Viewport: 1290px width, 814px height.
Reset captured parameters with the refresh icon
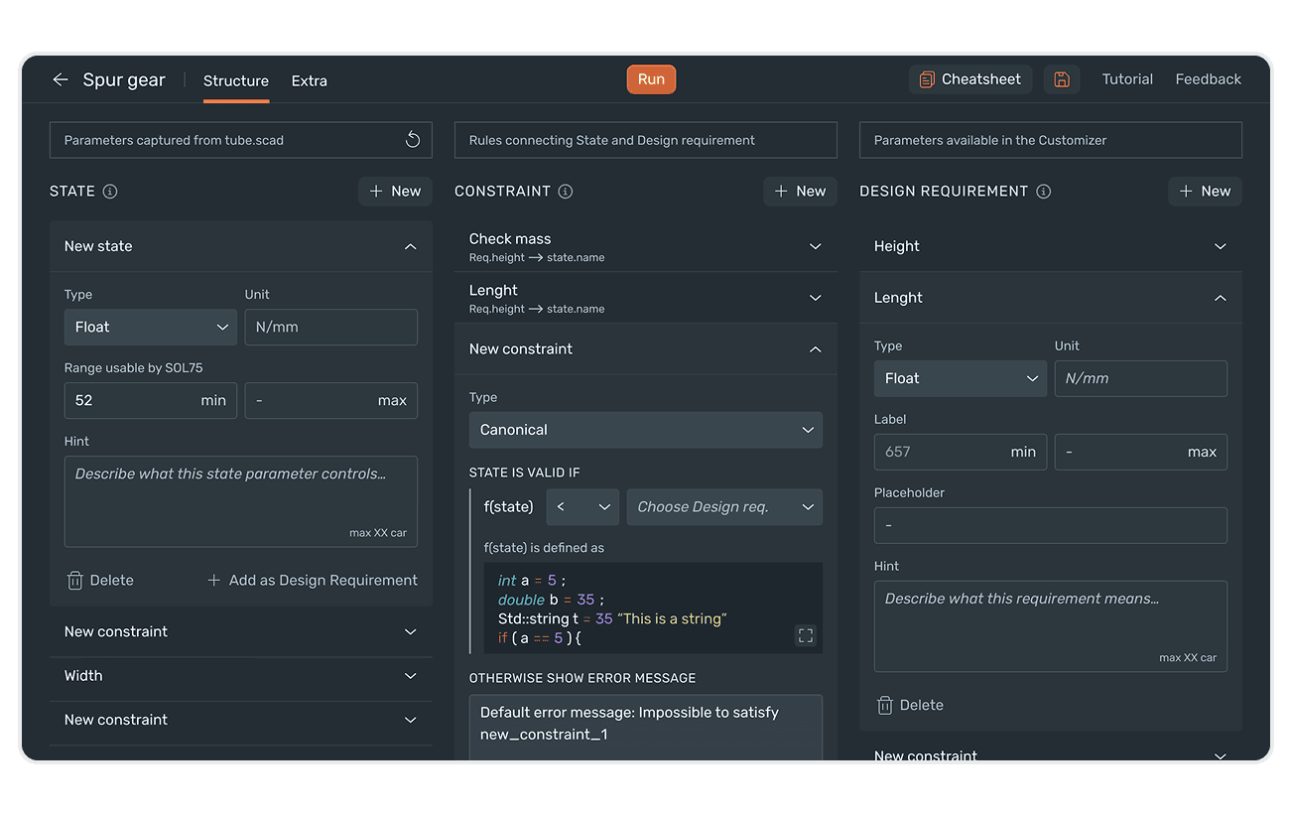tap(413, 140)
